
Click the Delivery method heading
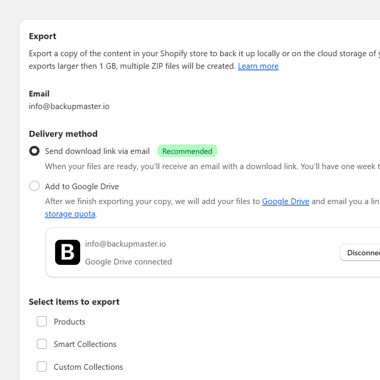[63, 134]
